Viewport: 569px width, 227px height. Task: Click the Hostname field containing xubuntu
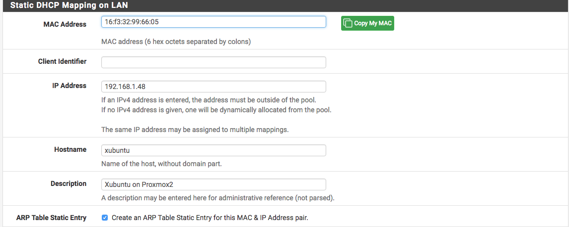(x=213, y=150)
